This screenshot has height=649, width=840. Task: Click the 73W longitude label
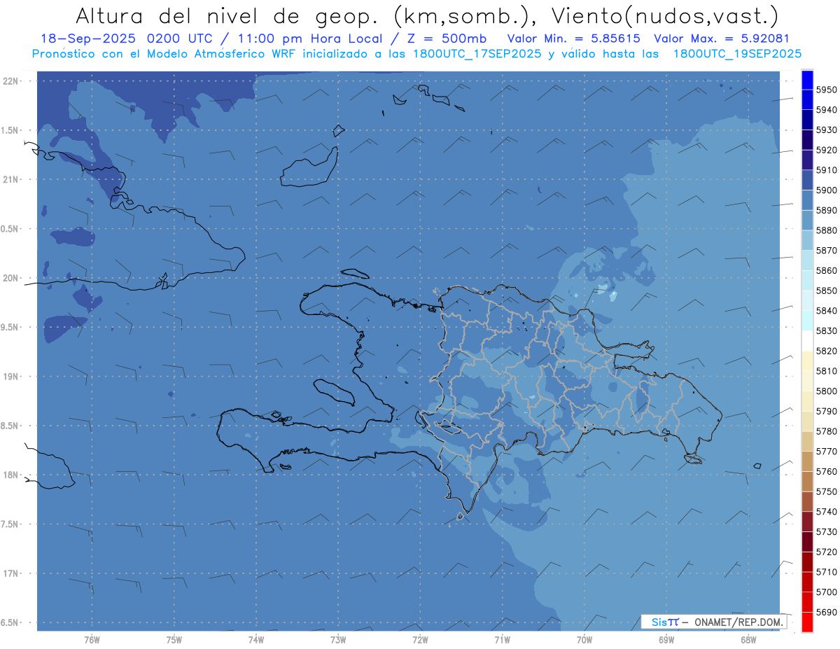tap(338, 640)
